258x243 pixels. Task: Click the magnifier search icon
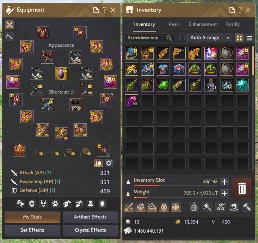(x=169, y=38)
